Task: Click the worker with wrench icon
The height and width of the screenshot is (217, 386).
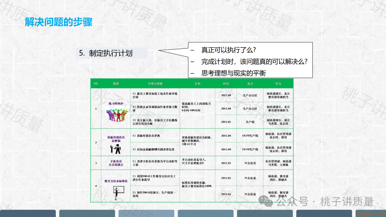Action: [x=115, y=149]
